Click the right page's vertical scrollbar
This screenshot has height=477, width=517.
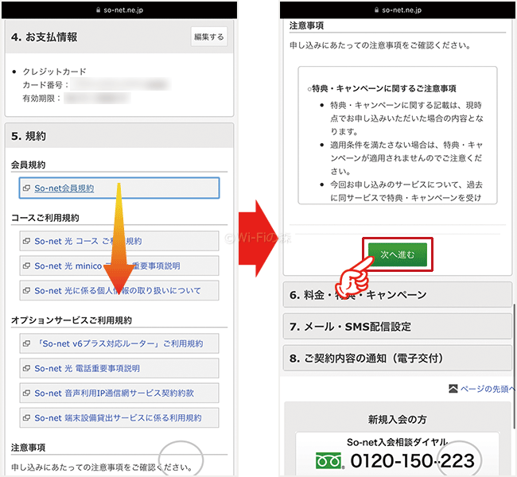(514, 366)
